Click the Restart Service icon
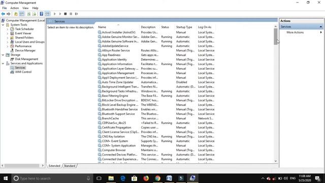The image size is (325, 183). [x=77, y=14]
